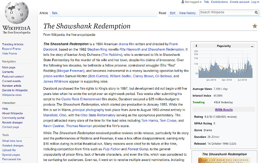261x163 pixels.
Task: Open the View history tab
Action: click(x=187, y=13)
